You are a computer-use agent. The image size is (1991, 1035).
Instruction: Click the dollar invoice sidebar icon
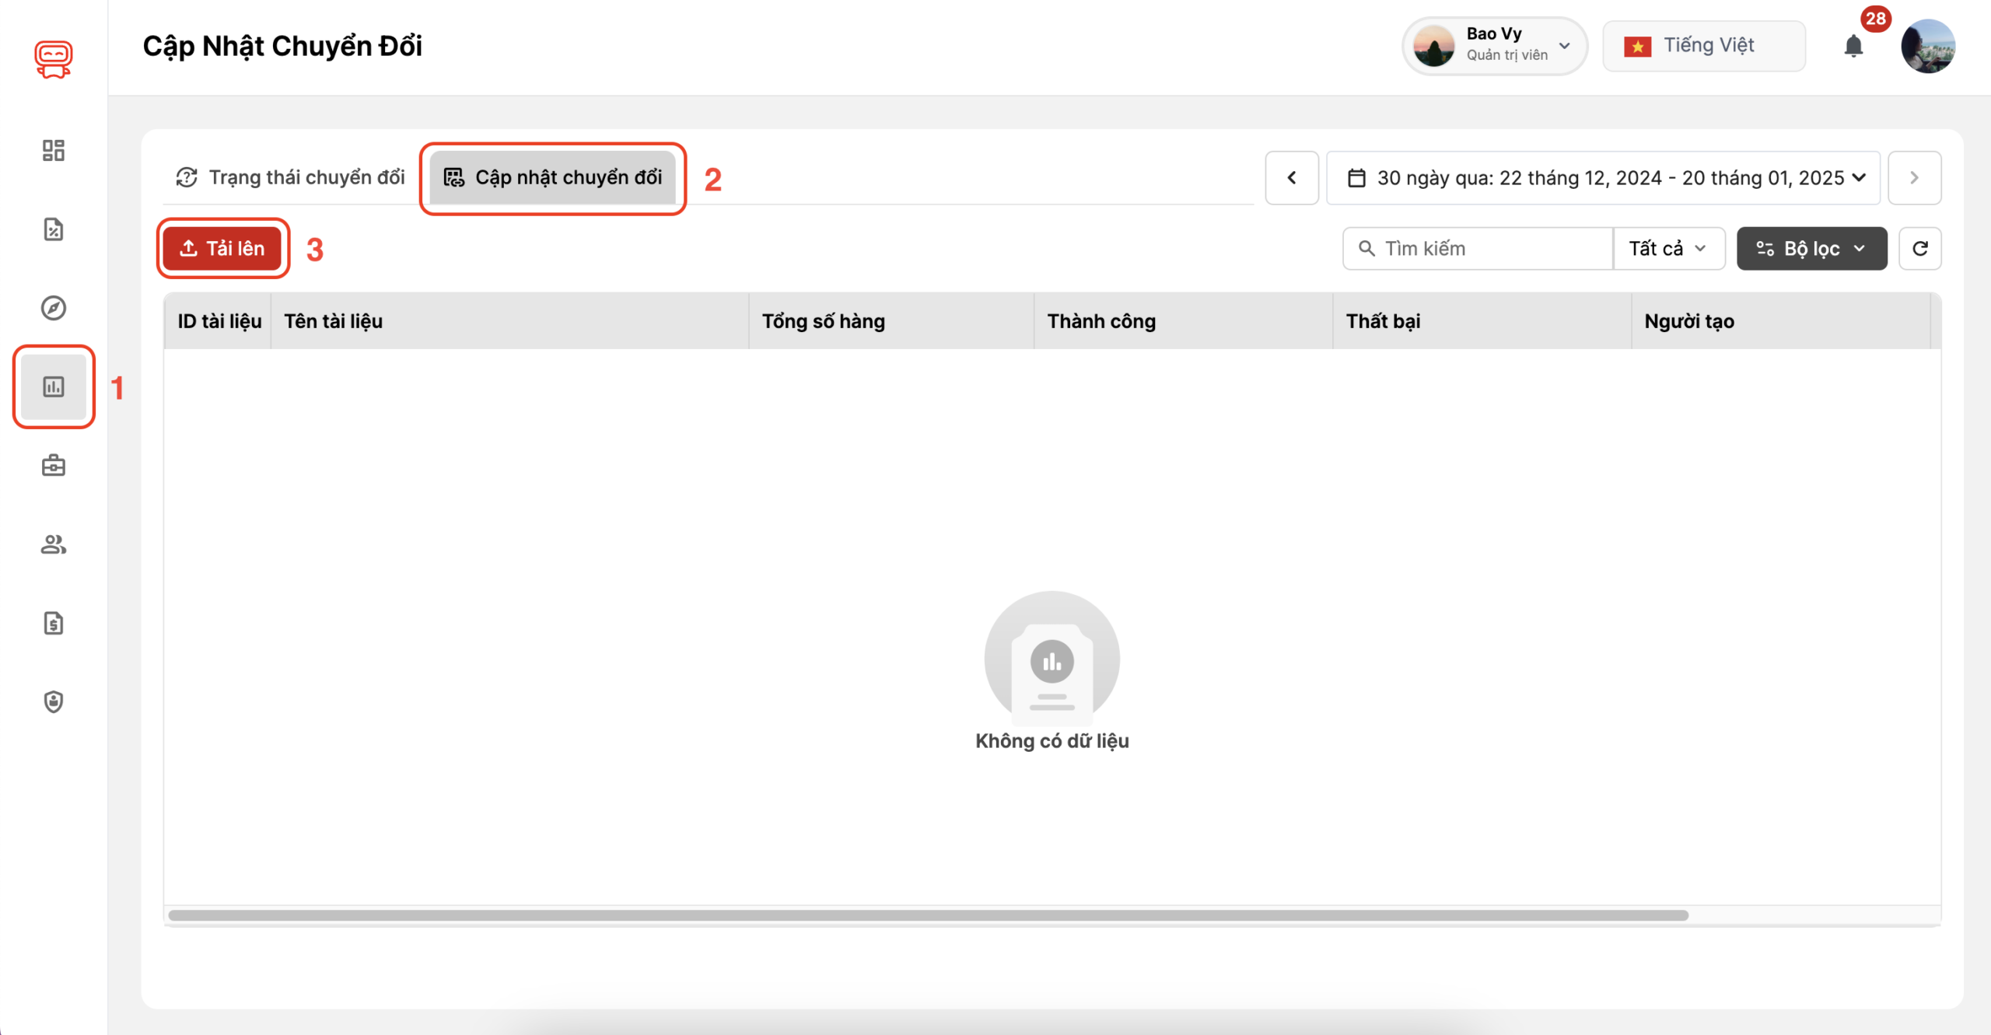pyautogui.click(x=53, y=623)
